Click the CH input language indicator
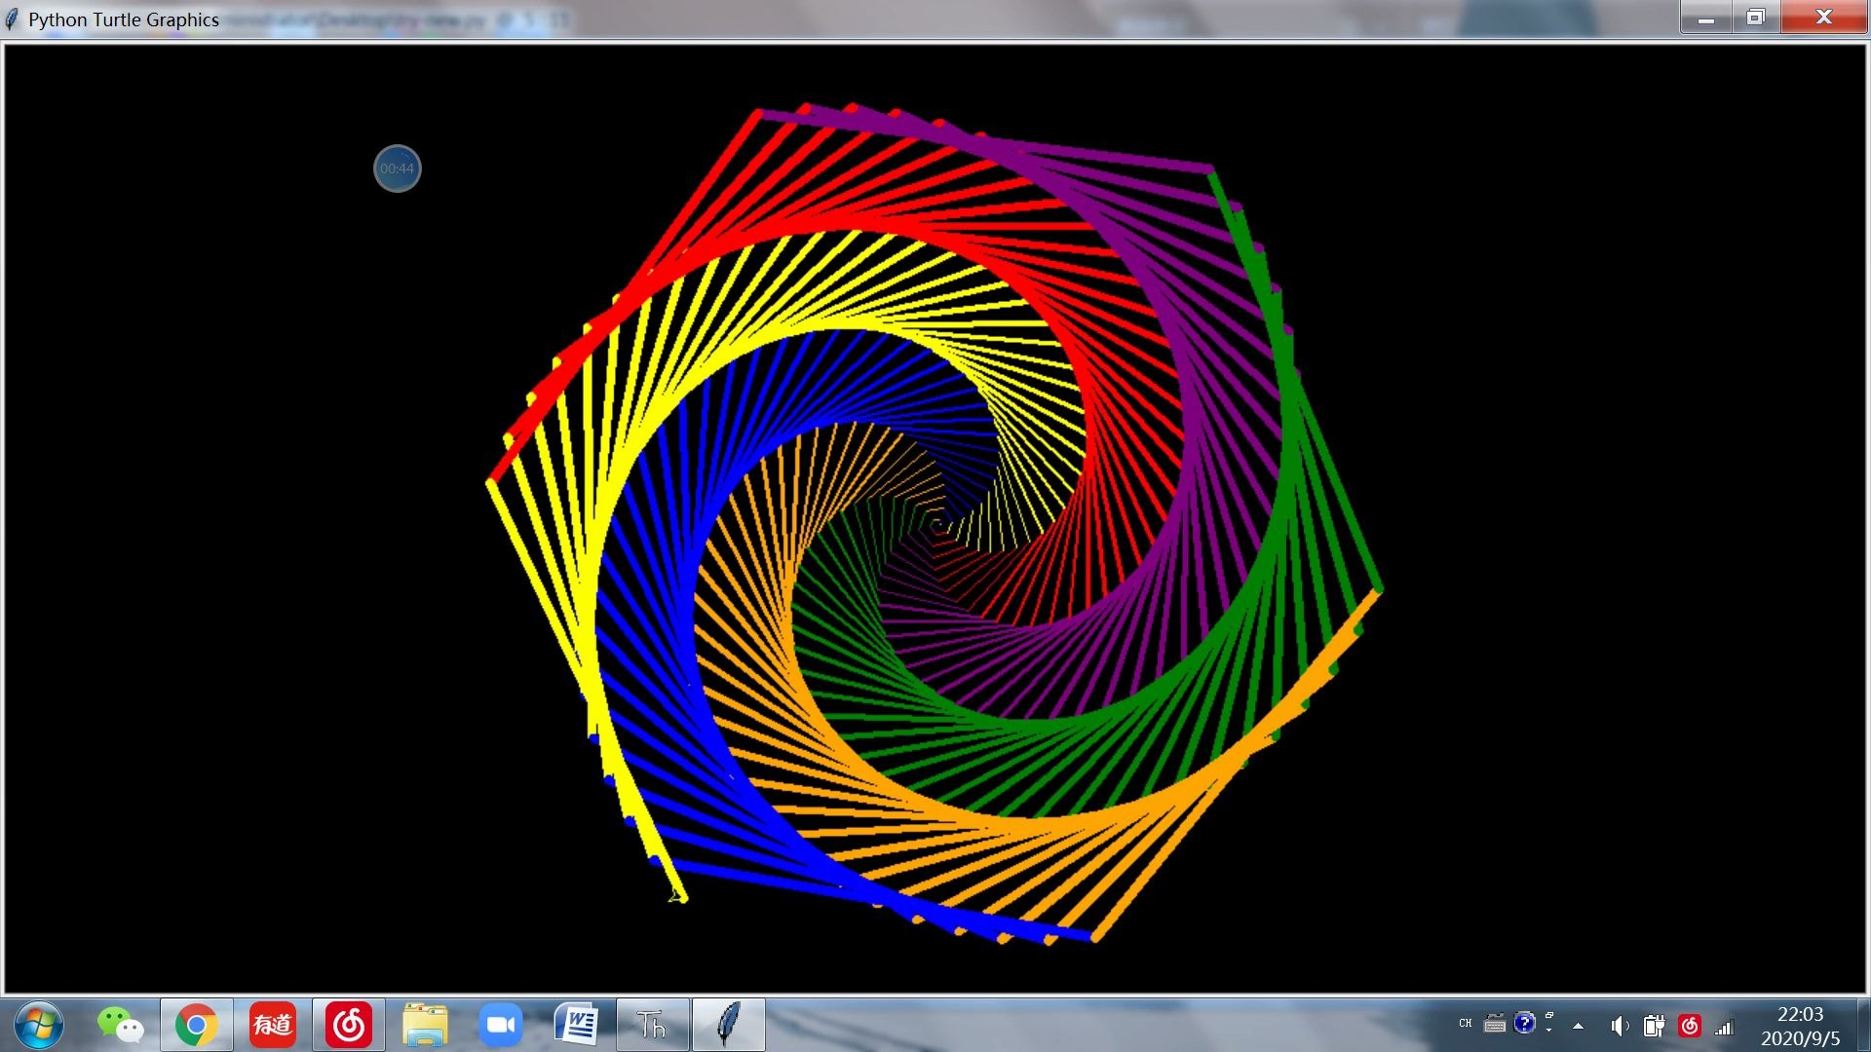The image size is (1871, 1052). point(1465,1023)
